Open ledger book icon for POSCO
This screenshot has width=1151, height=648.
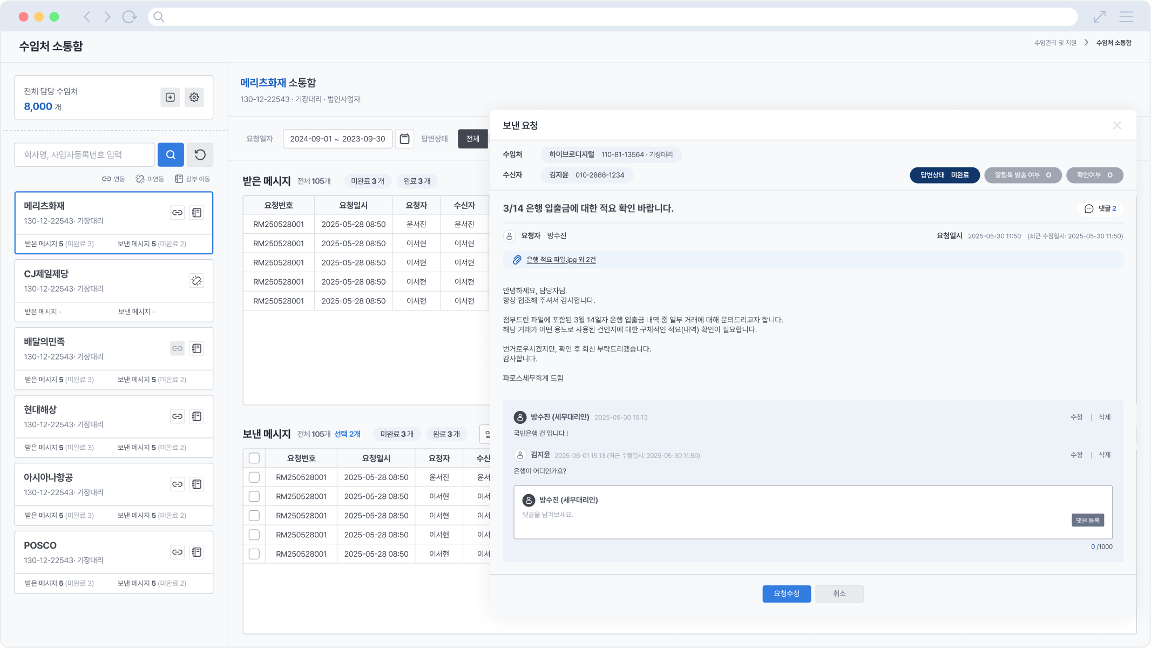(x=197, y=552)
